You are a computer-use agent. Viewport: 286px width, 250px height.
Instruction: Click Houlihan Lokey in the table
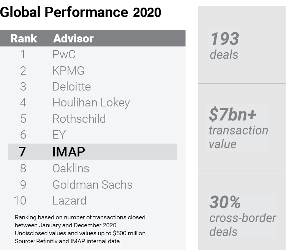91,103
